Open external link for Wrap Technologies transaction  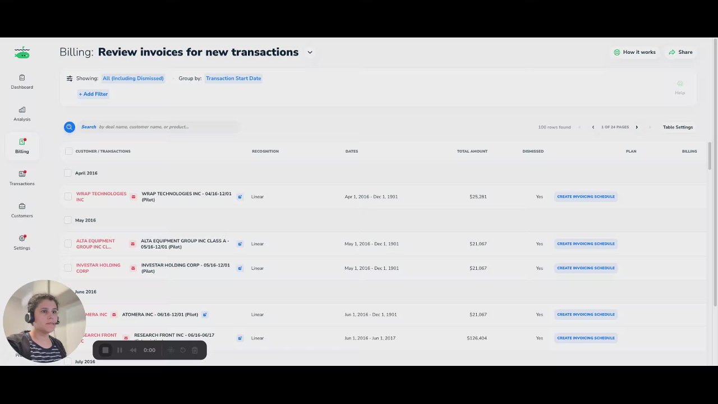tap(240, 197)
